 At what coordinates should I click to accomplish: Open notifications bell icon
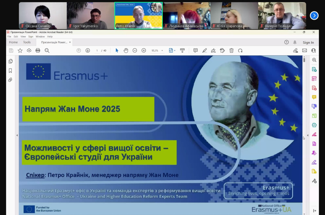click(295, 42)
